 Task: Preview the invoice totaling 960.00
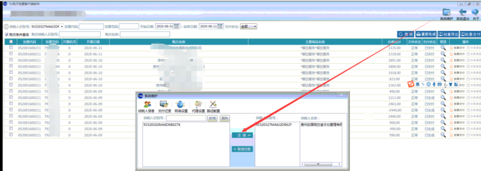tap(443, 122)
